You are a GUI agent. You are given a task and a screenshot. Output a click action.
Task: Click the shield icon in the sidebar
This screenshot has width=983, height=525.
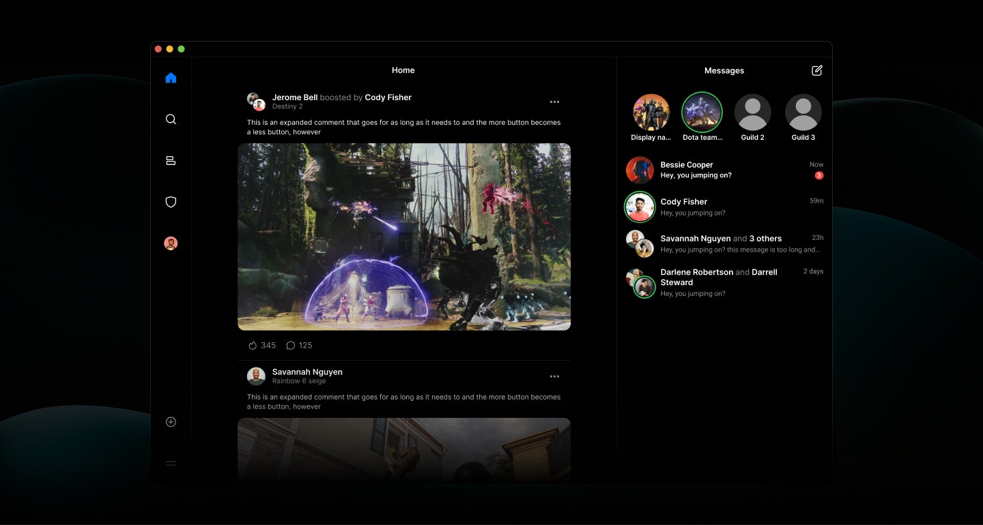click(171, 202)
